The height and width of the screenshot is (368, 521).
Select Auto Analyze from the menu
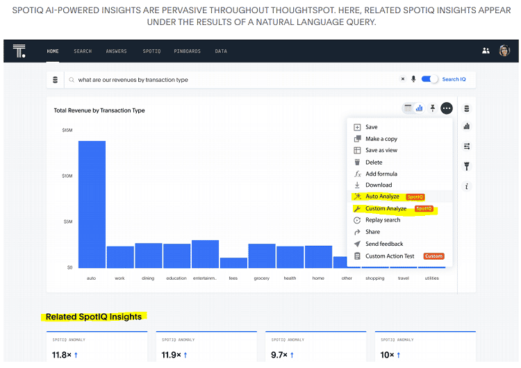click(382, 196)
